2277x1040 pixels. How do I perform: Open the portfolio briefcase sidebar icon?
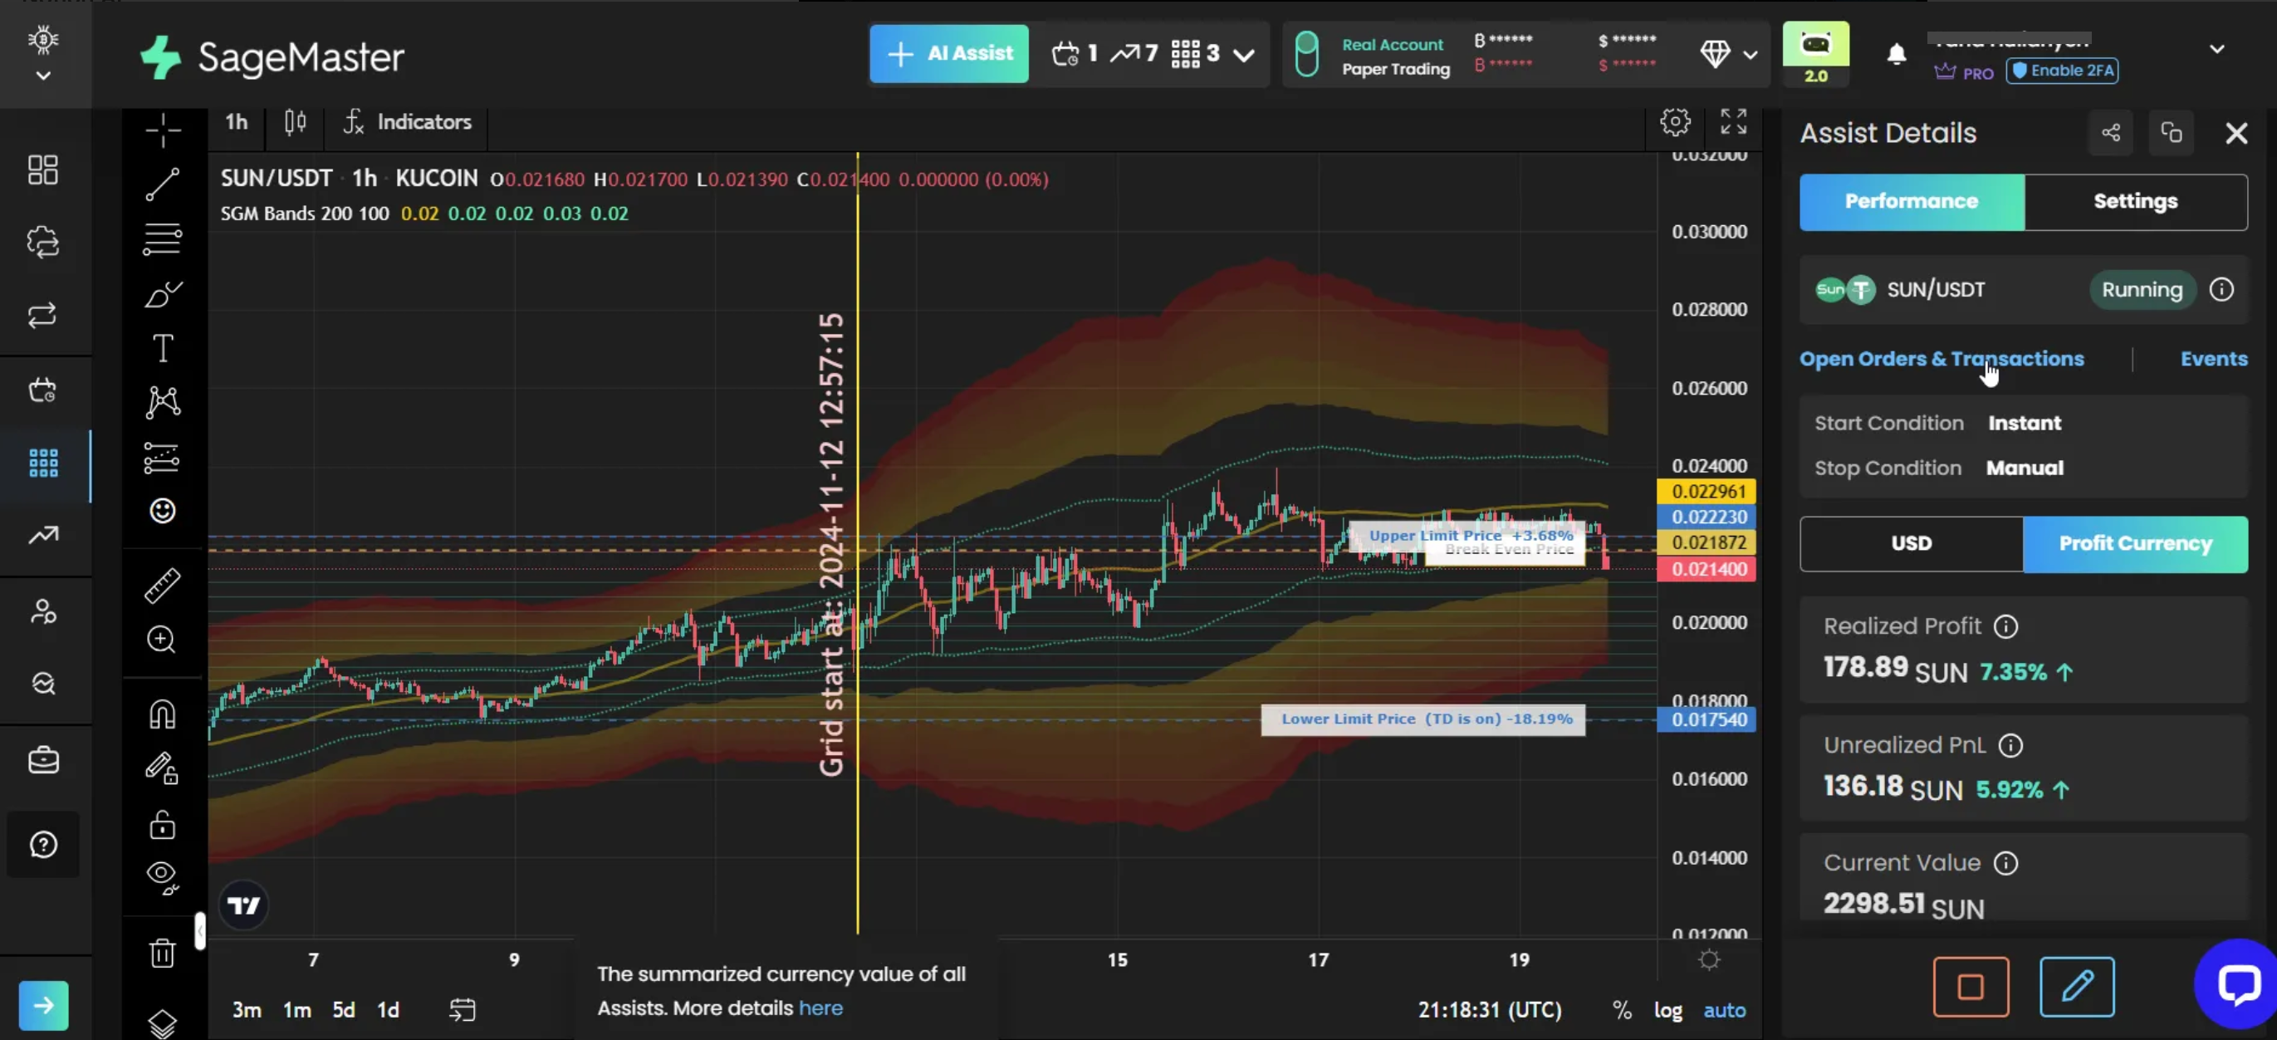(x=43, y=760)
